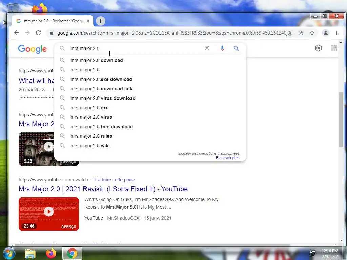Bookmark this page with the star icon
The width and height of the screenshot is (347, 260).
pos(312,33)
